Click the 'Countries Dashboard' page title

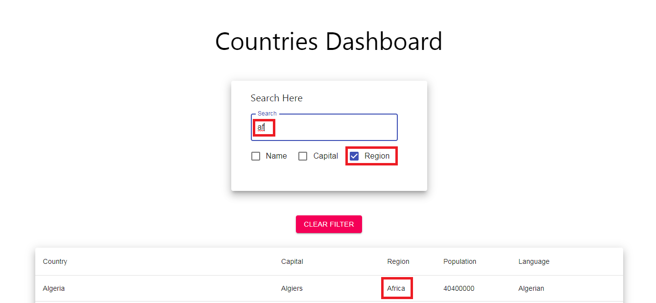click(x=329, y=42)
